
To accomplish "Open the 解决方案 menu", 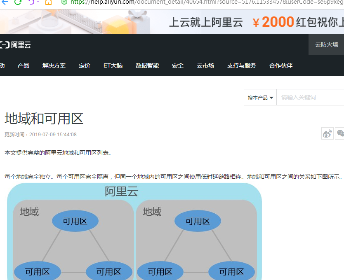I will tap(54, 65).
